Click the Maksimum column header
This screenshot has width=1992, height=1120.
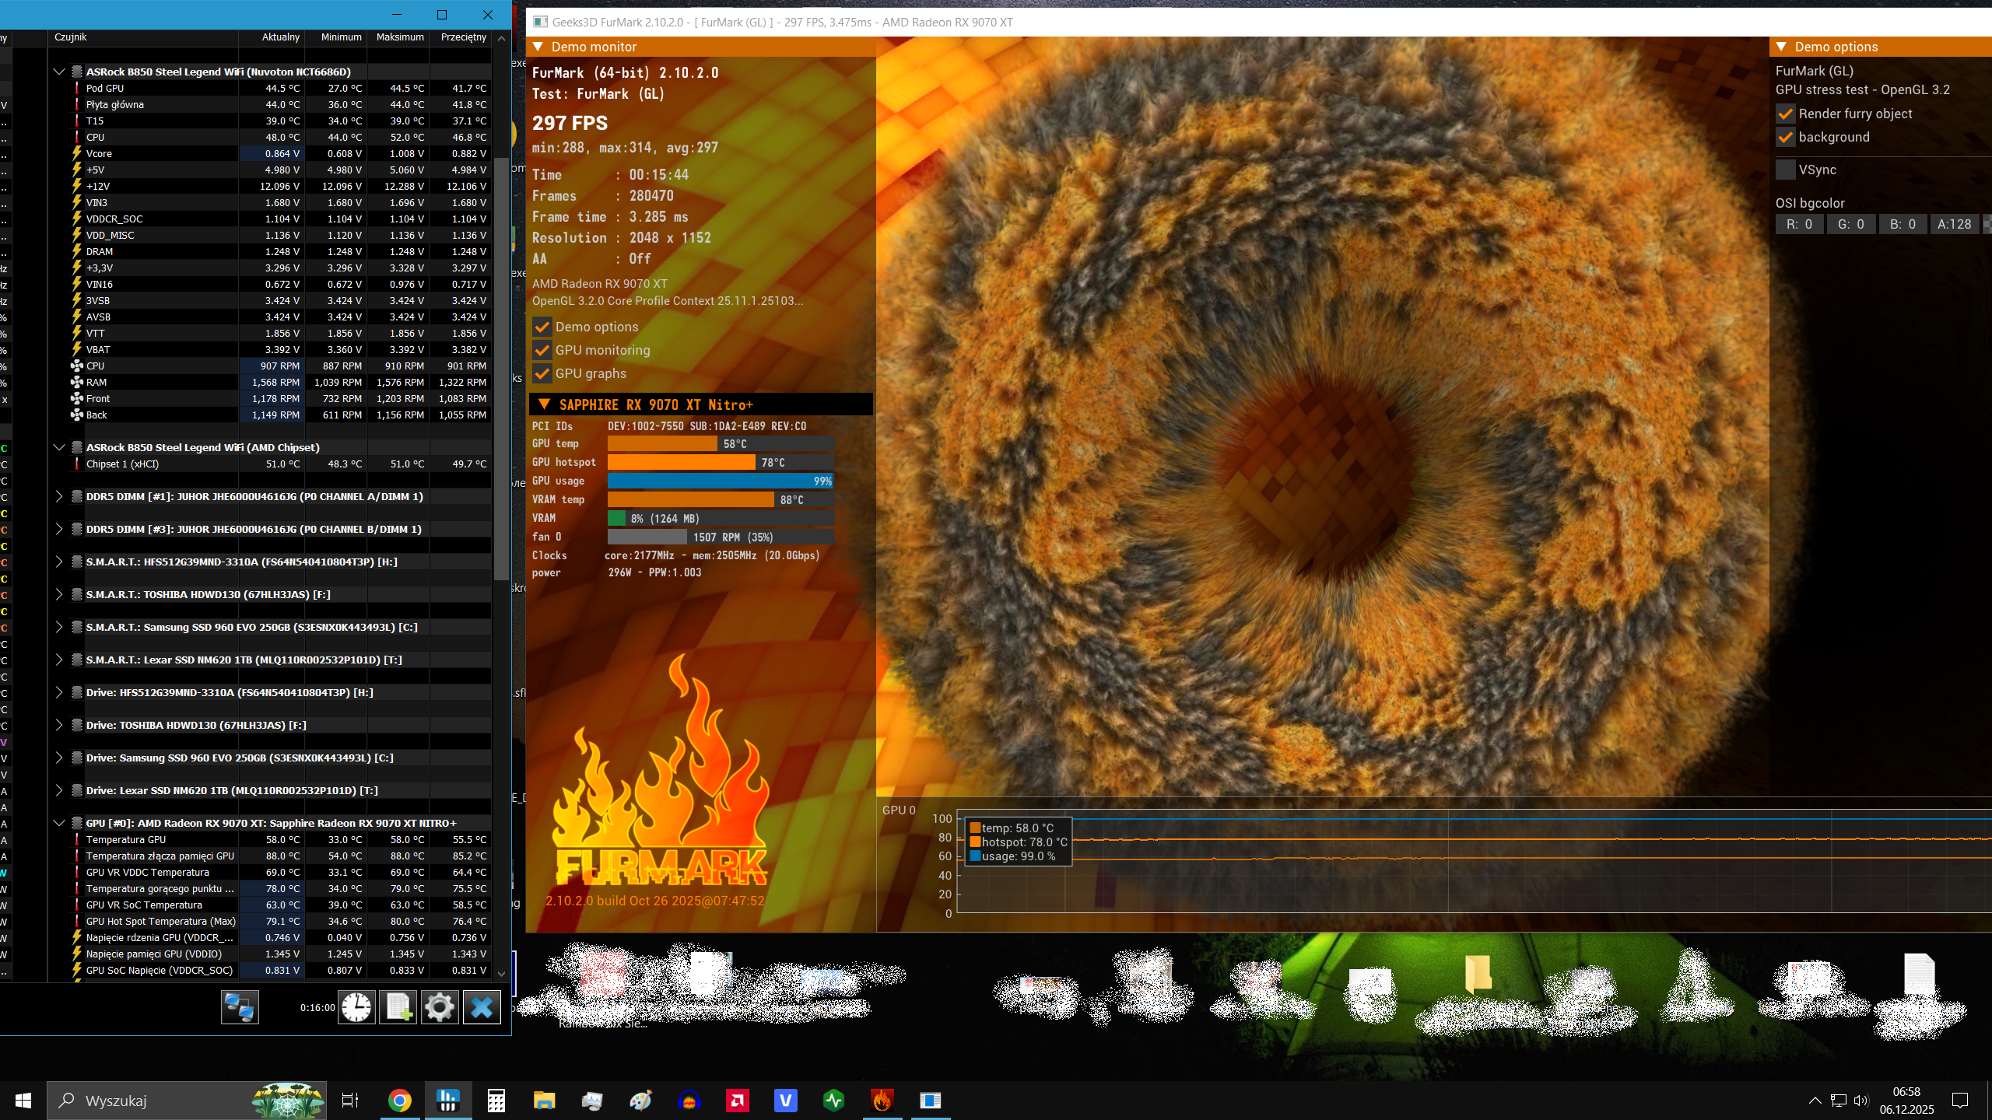tap(400, 37)
